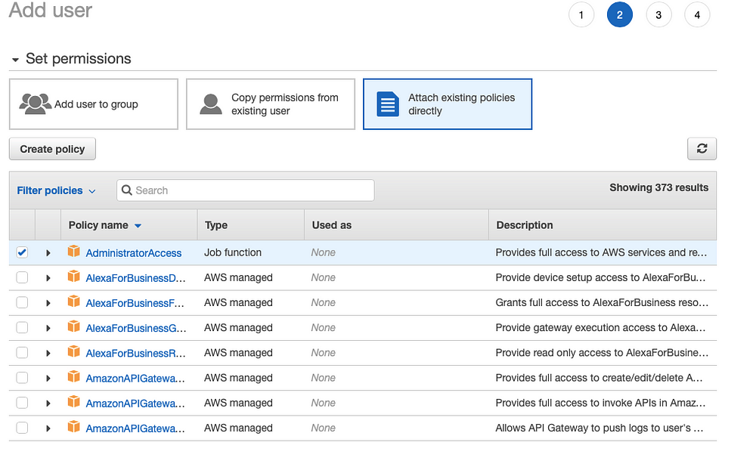Click the AdministratorAccess orange policy box icon
The image size is (756, 464).
[73, 252]
